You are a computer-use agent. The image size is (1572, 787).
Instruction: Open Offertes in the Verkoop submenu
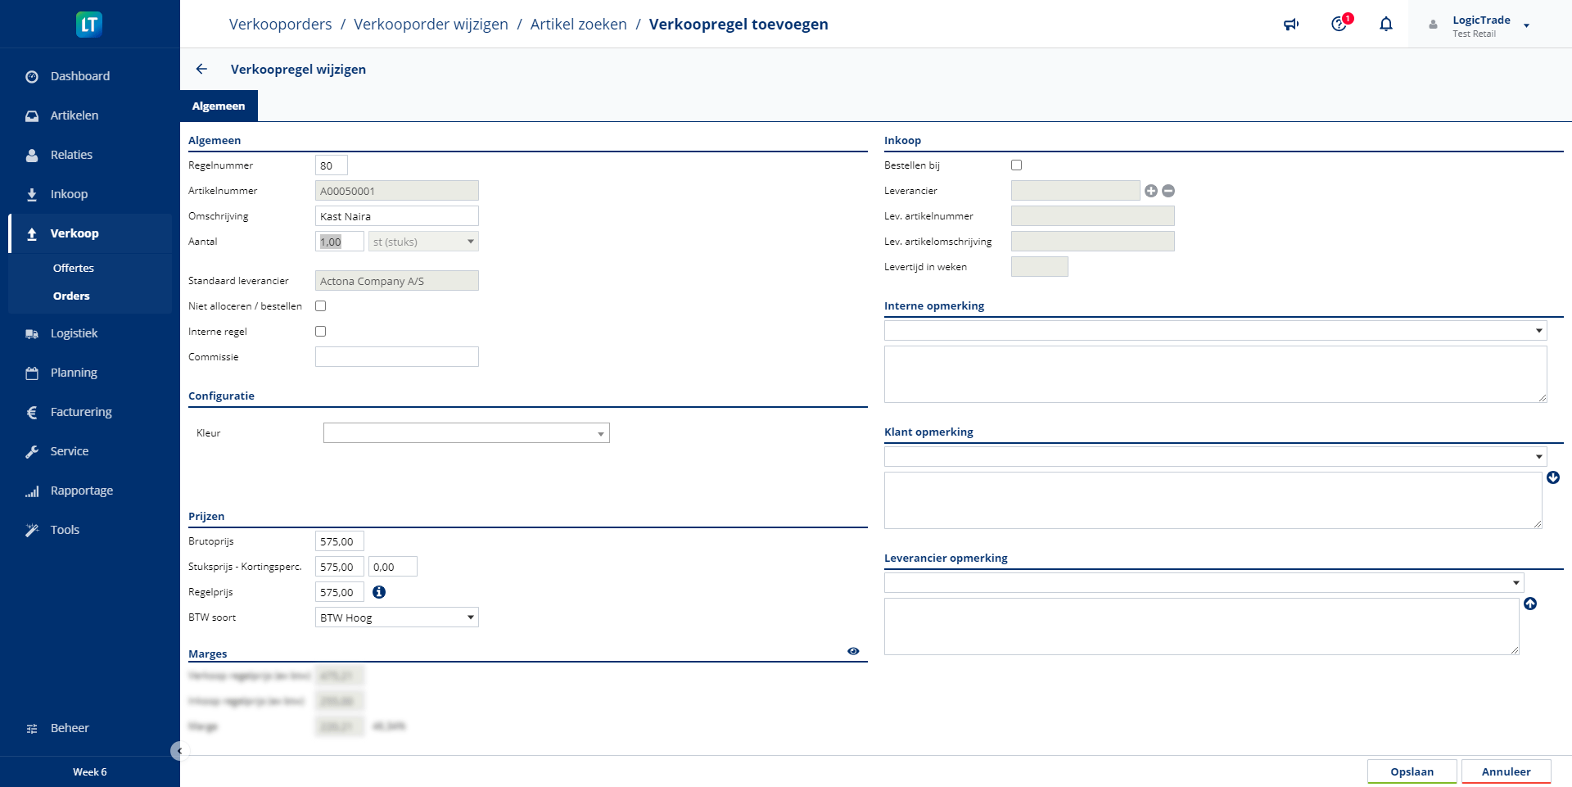coord(74,268)
